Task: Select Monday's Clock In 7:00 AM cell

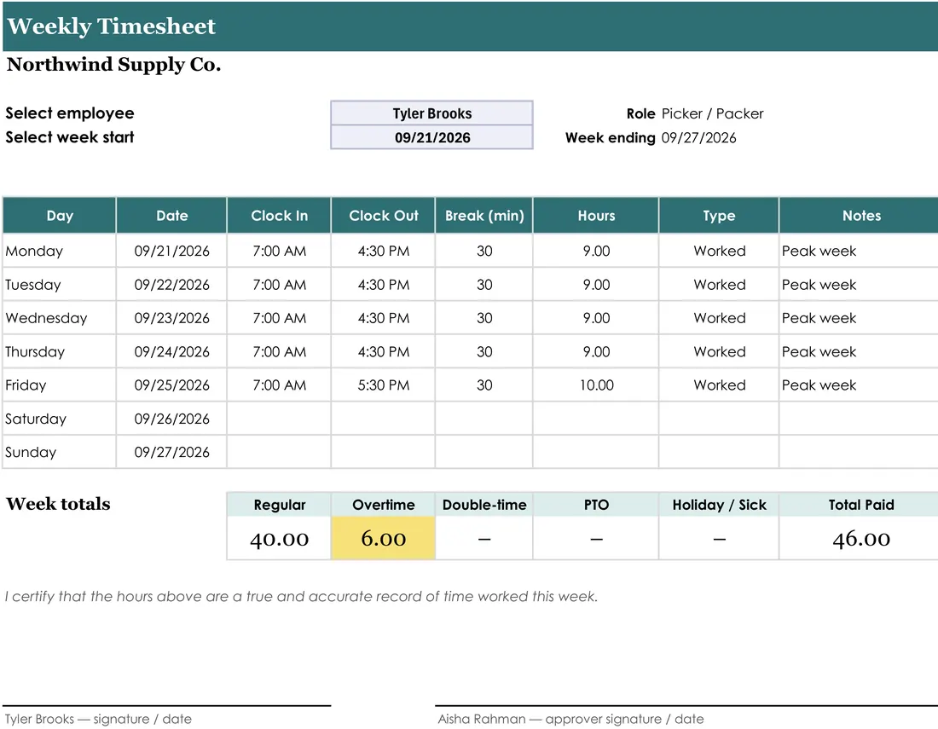Action: tap(279, 251)
